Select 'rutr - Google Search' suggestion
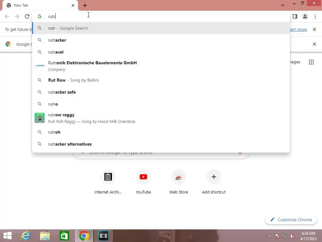Screen dimensions: 322x242 click(x=161, y=28)
